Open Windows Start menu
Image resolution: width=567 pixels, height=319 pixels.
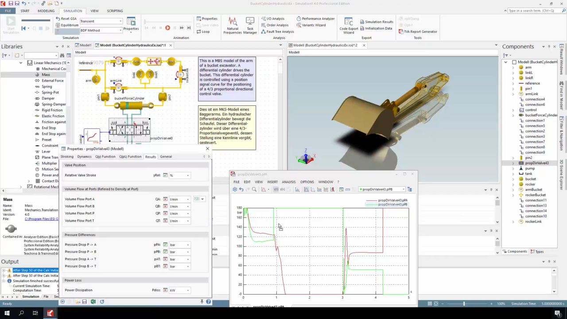(7, 313)
